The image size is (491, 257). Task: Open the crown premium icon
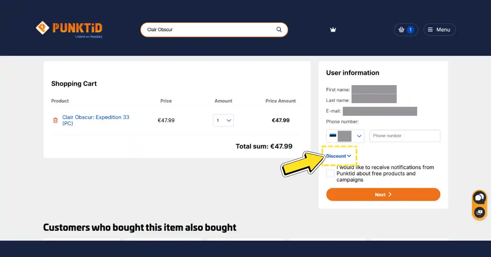333,29
